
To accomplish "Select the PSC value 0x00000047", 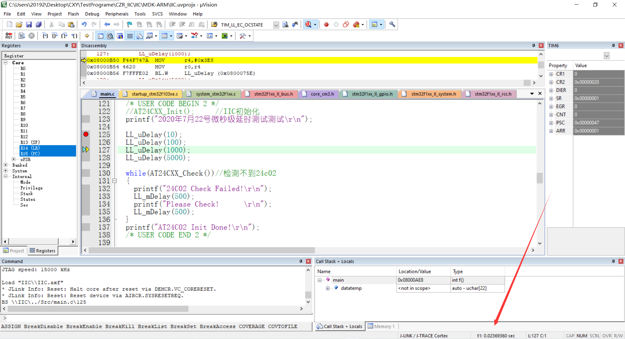I will (x=598, y=123).
